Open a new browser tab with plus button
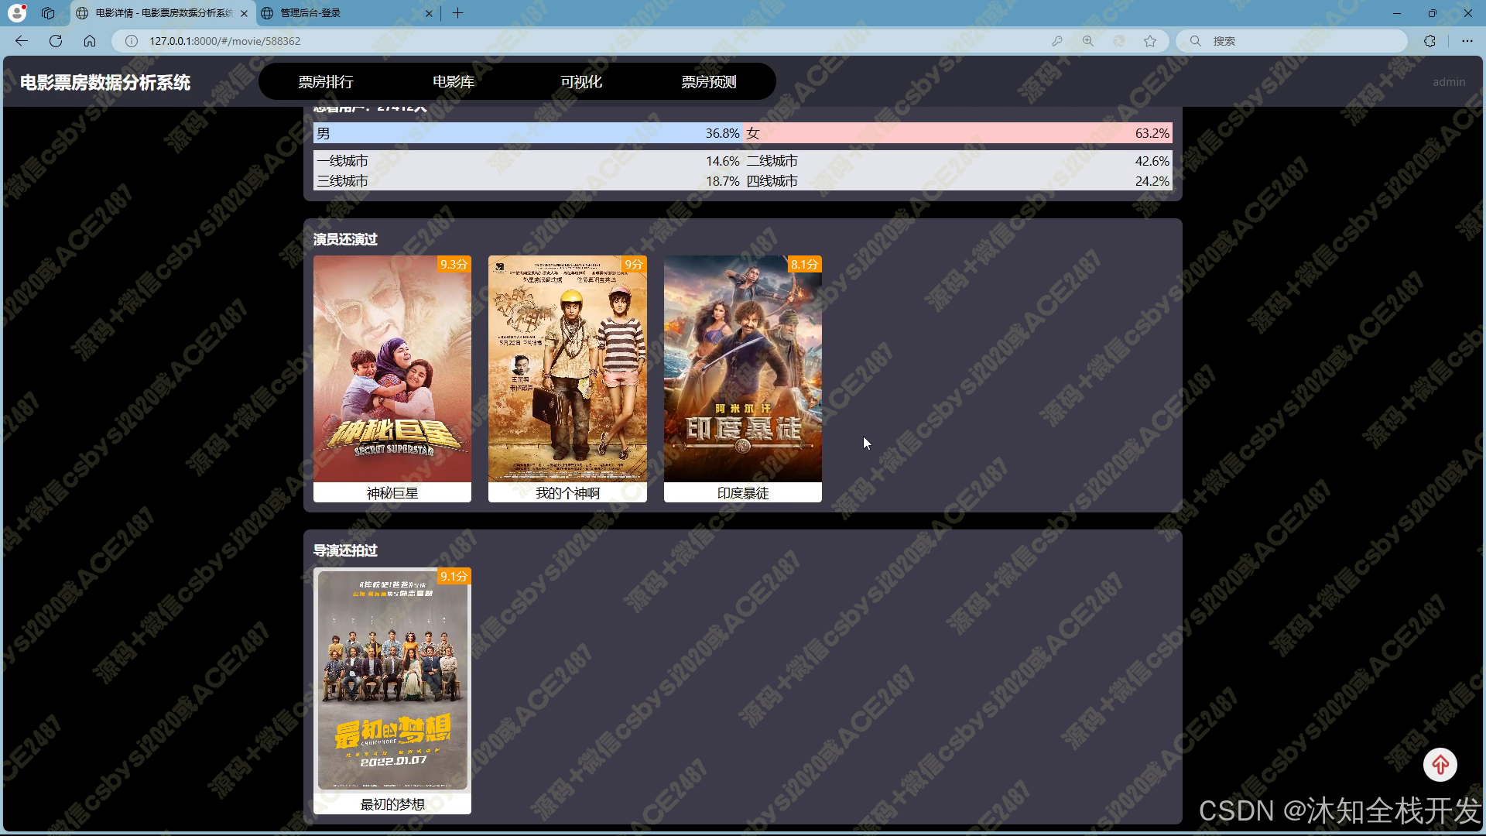Viewport: 1486px width, 836px height. point(458,13)
